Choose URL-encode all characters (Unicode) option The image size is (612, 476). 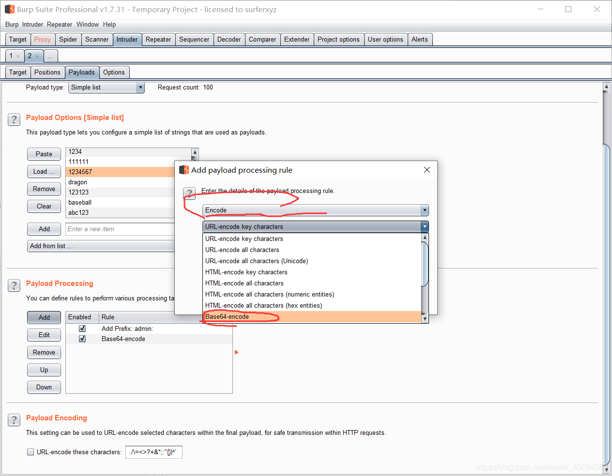[x=312, y=261]
